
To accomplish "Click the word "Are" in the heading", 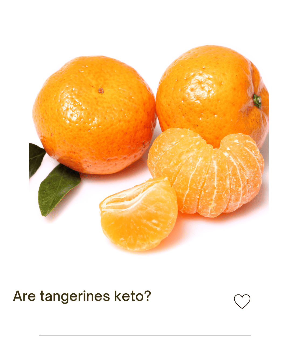I will tap(24, 296).
